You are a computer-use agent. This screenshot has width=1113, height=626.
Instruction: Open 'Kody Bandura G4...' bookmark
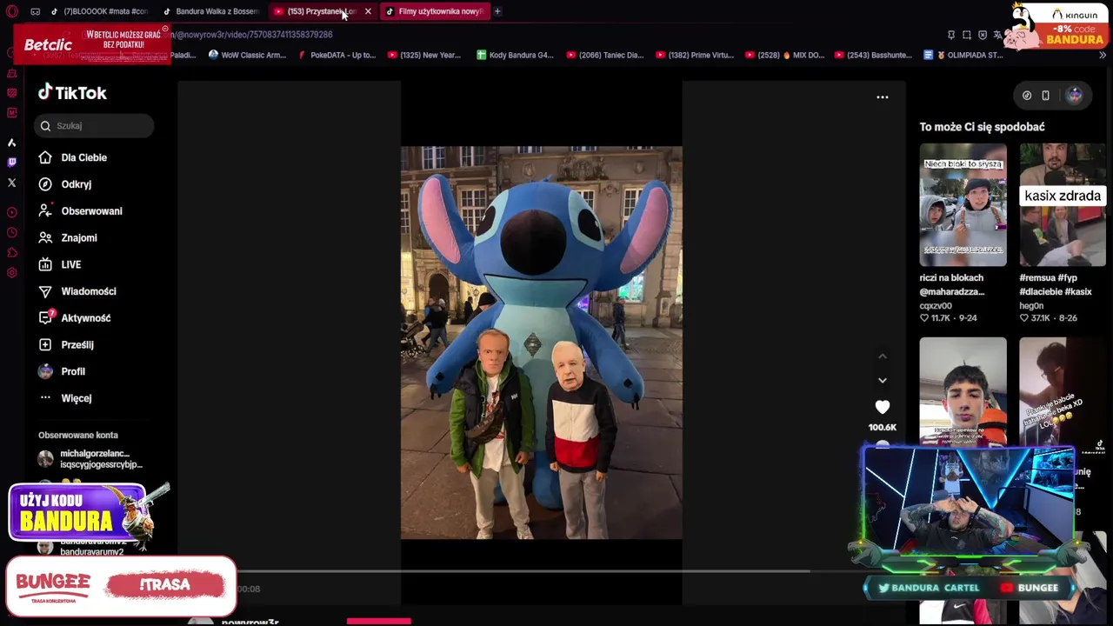point(515,55)
